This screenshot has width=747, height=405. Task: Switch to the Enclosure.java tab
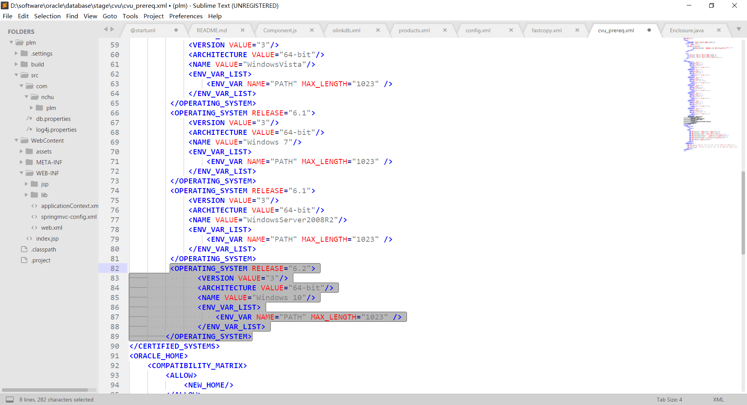[x=686, y=30]
